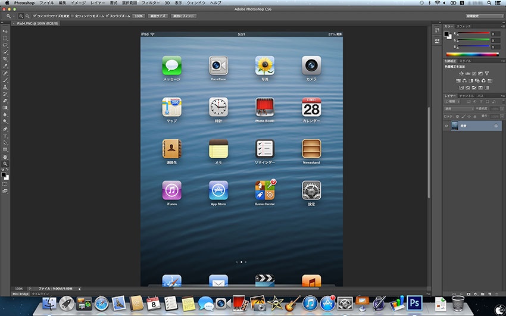Select the Eraser tool
Screen dimensions: 506x316
click(5, 101)
